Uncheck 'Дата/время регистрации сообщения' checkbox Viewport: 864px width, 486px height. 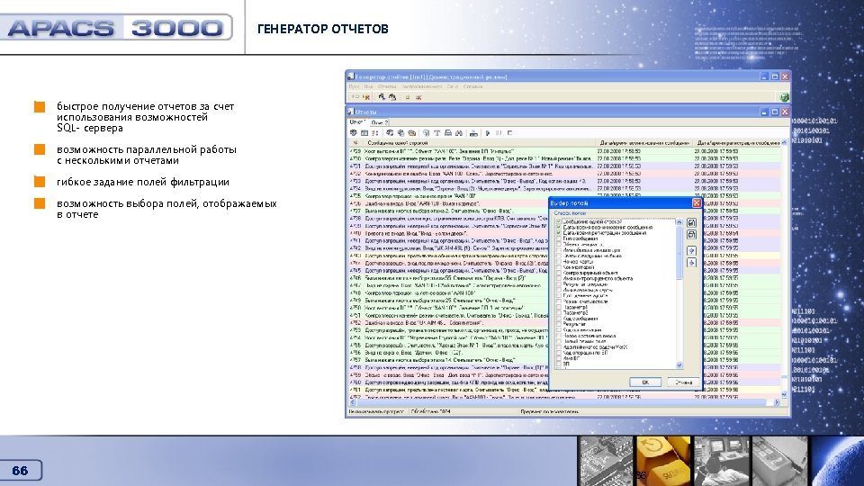(x=558, y=233)
